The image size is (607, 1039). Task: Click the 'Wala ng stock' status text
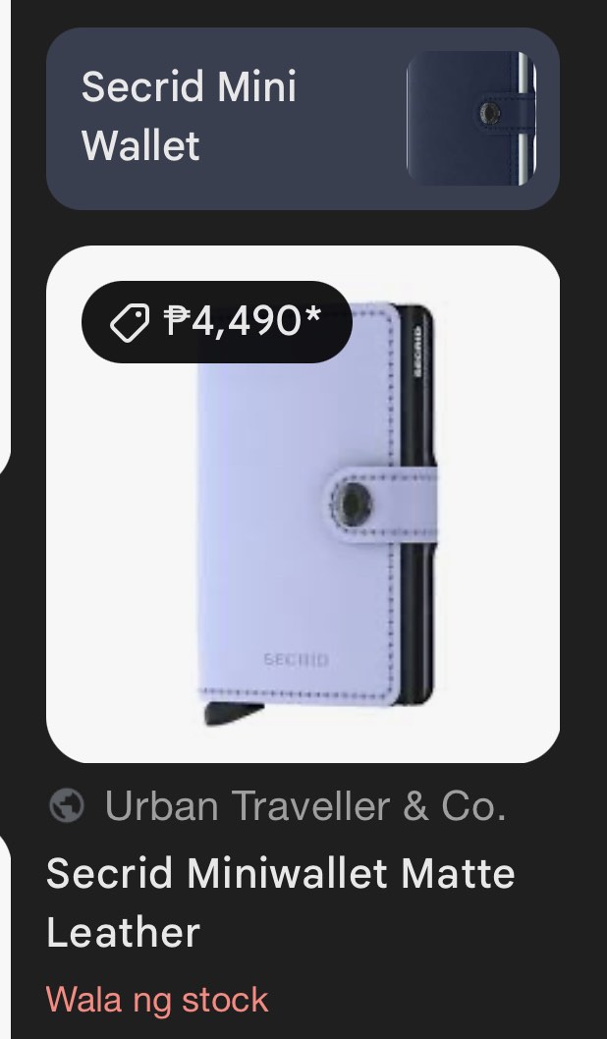click(157, 1000)
